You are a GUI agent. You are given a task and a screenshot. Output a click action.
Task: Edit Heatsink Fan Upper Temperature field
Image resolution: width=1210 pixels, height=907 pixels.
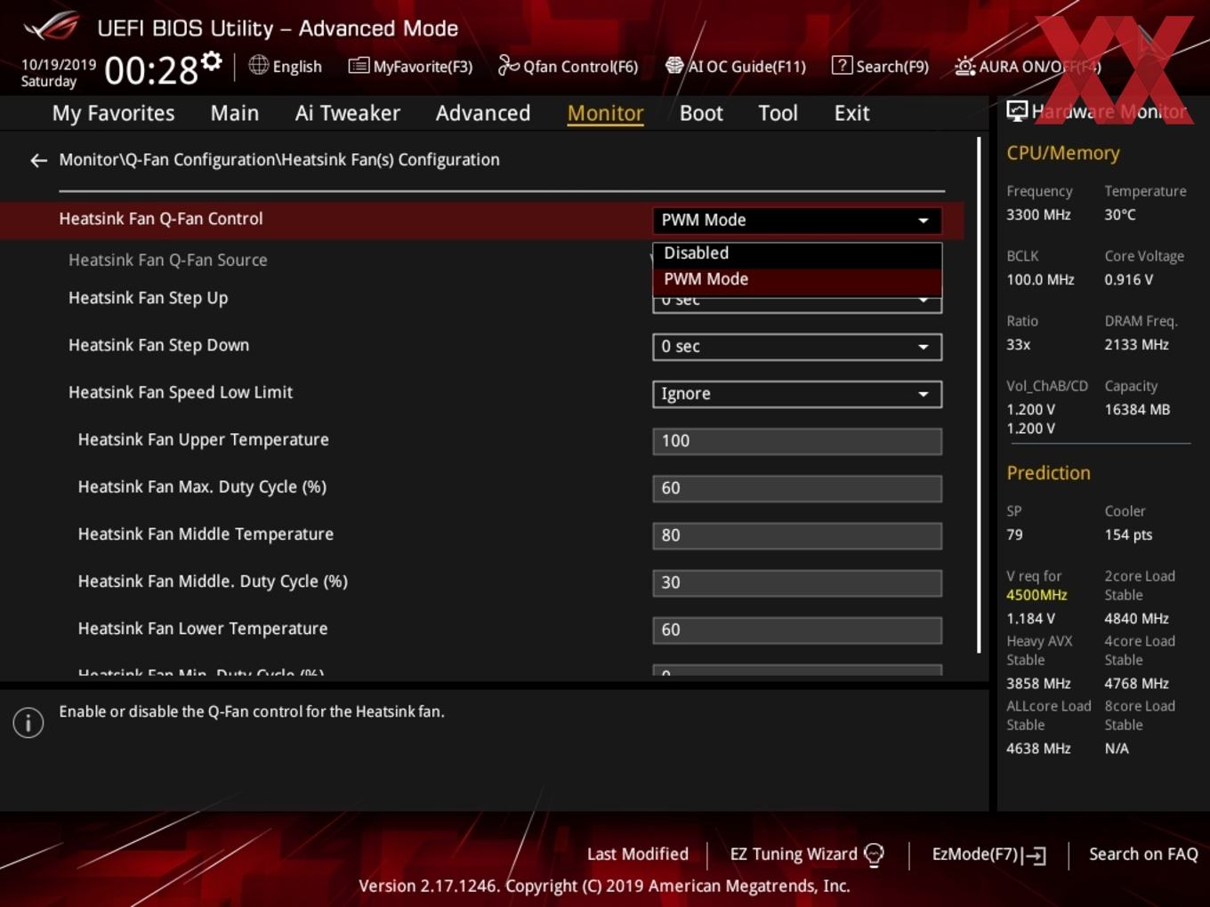coord(797,441)
